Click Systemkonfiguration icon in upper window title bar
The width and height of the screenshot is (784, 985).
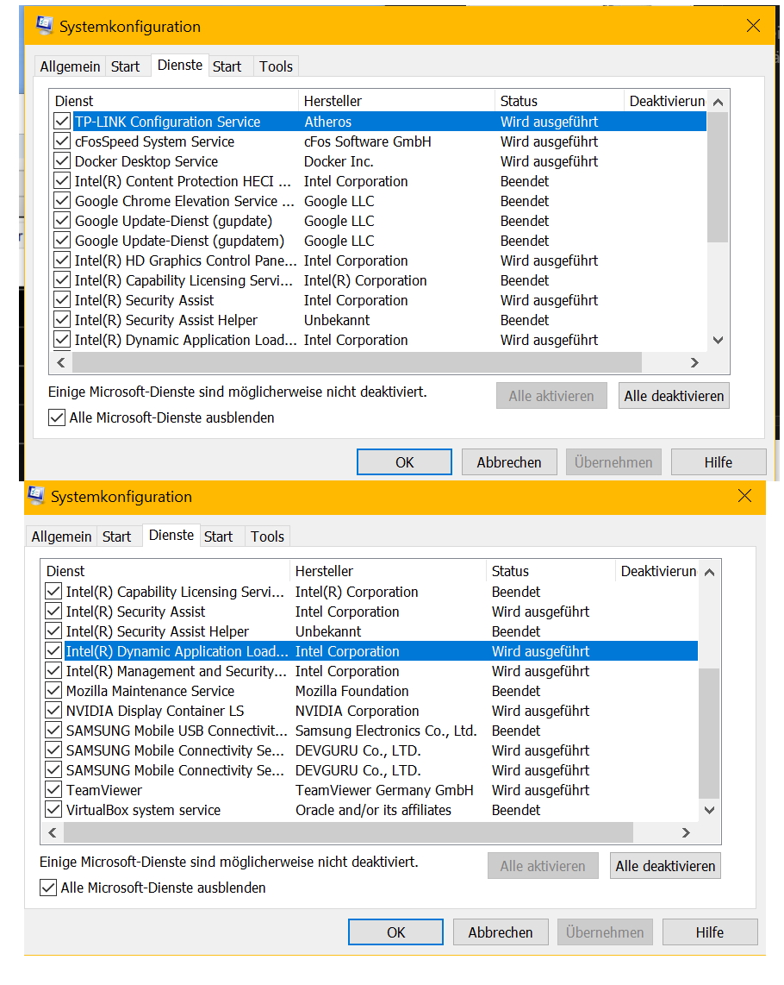pyautogui.click(x=44, y=25)
